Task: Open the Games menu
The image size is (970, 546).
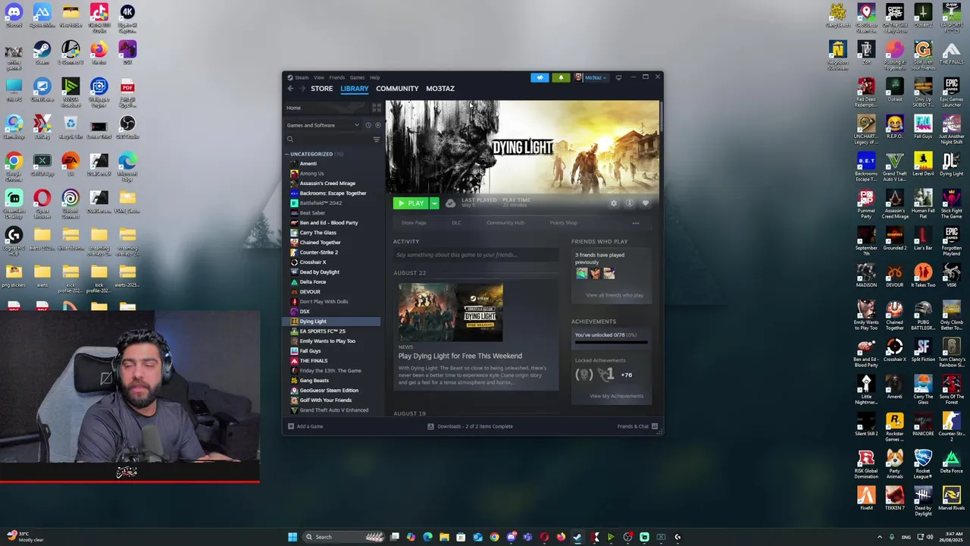Action: (357, 77)
